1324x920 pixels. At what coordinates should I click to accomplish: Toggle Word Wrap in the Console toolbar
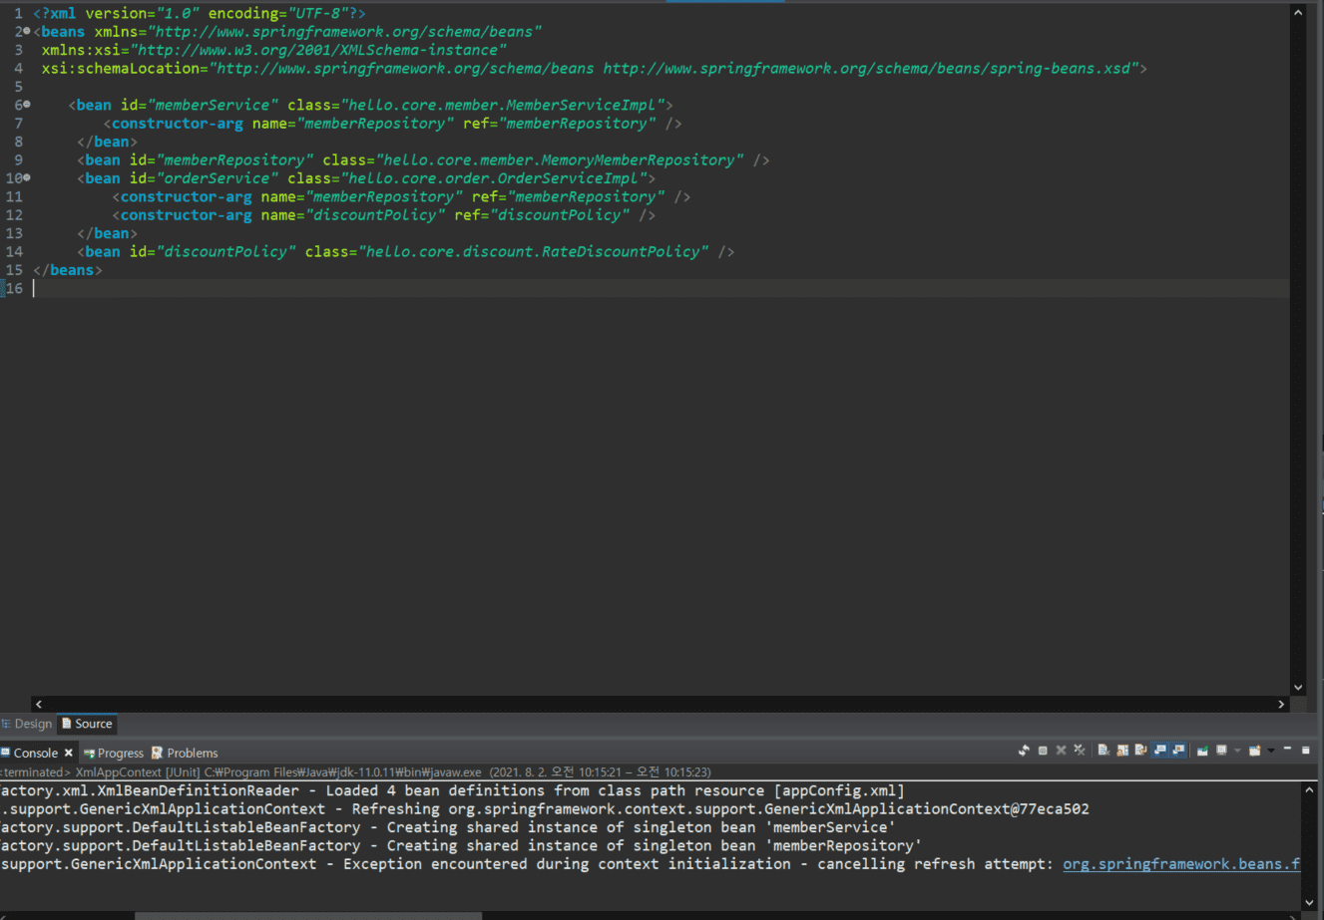pyautogui.click(x=1140, y=751)
